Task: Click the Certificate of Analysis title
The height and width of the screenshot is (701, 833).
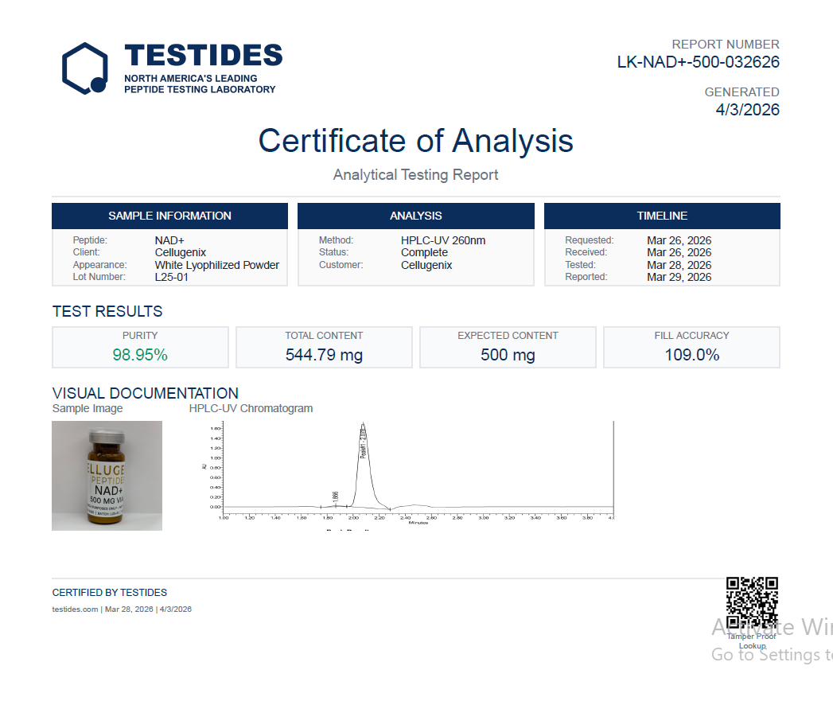Action: pyautogui.click(x=416, y=141)
